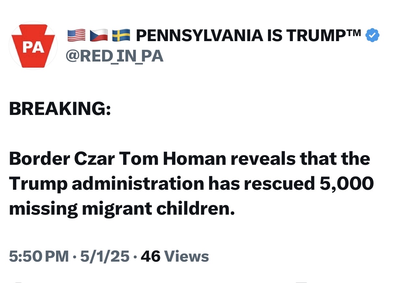Click the Czech flag emoji

click(99, 36)
